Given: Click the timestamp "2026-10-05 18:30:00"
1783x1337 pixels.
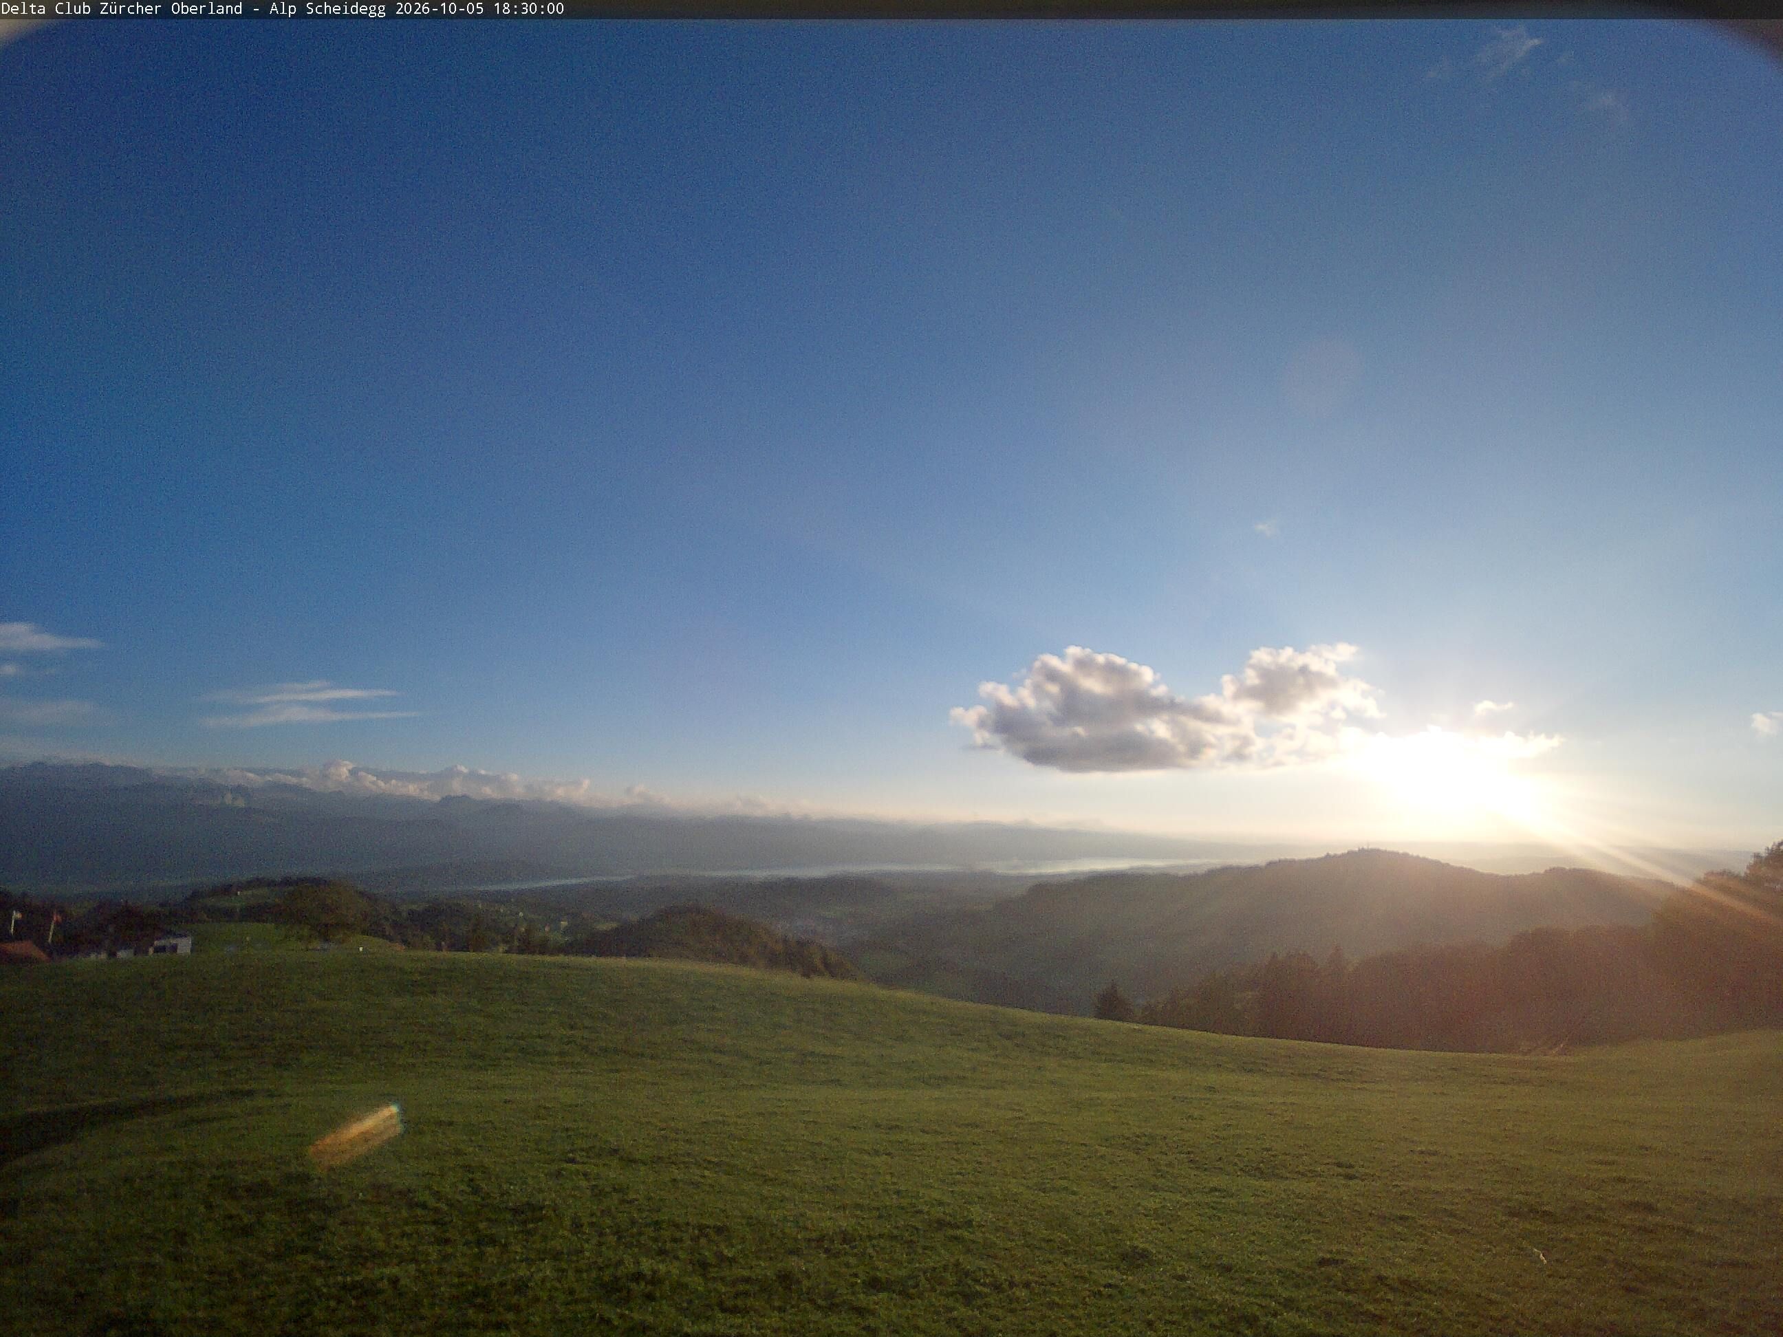Looking at the screenshot, I should click(x=479, y=9).
